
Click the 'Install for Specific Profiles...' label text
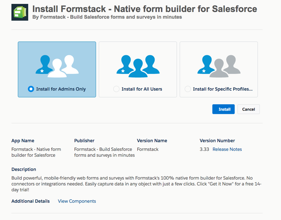(222, 89)
